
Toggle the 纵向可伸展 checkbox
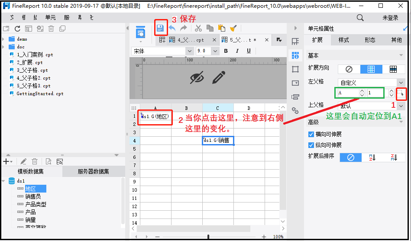[x=311, y=145]
